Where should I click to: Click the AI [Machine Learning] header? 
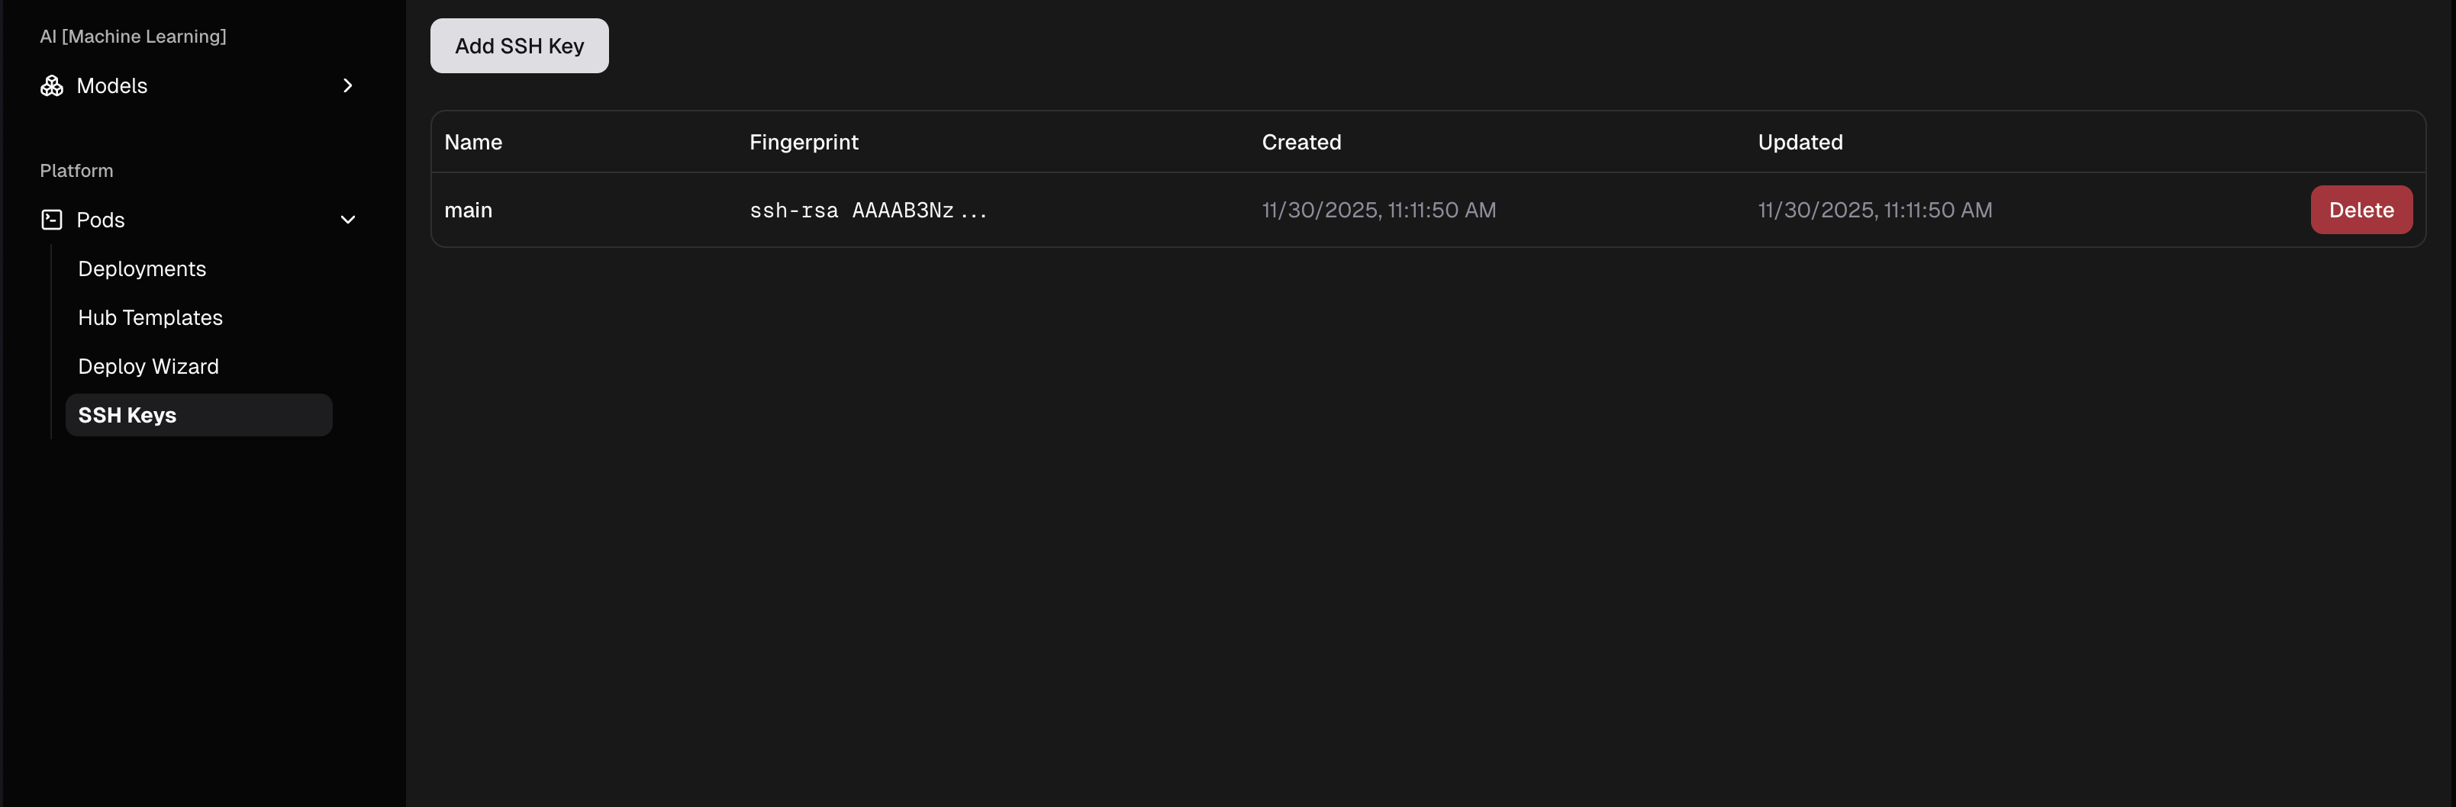click(133, 36)
